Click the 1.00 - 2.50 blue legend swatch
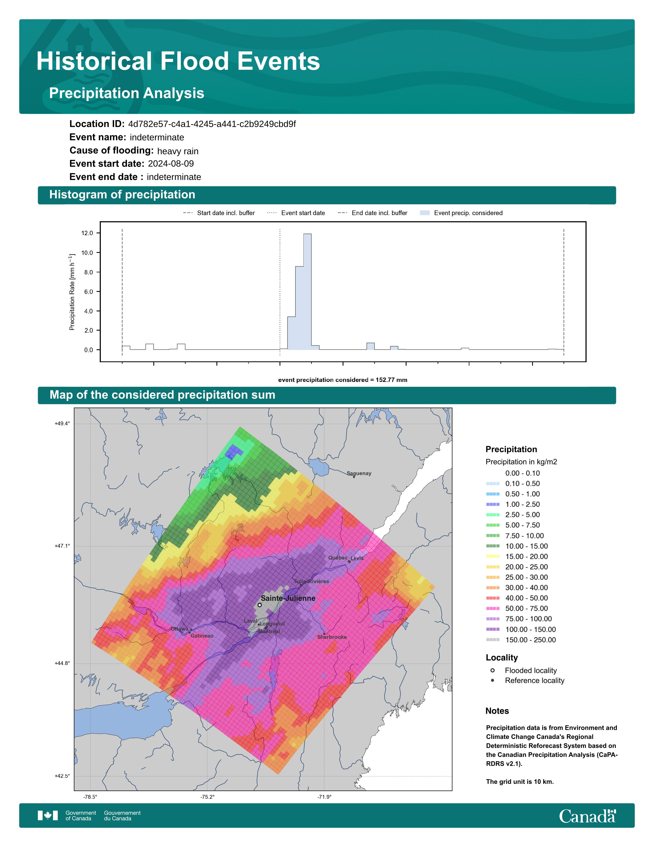 [493, 504]
